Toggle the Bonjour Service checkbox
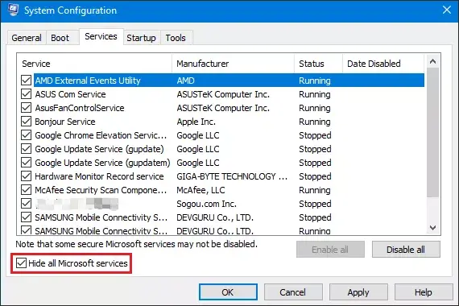Viewport: 459px width, 306px height. [x=26, y=122]
